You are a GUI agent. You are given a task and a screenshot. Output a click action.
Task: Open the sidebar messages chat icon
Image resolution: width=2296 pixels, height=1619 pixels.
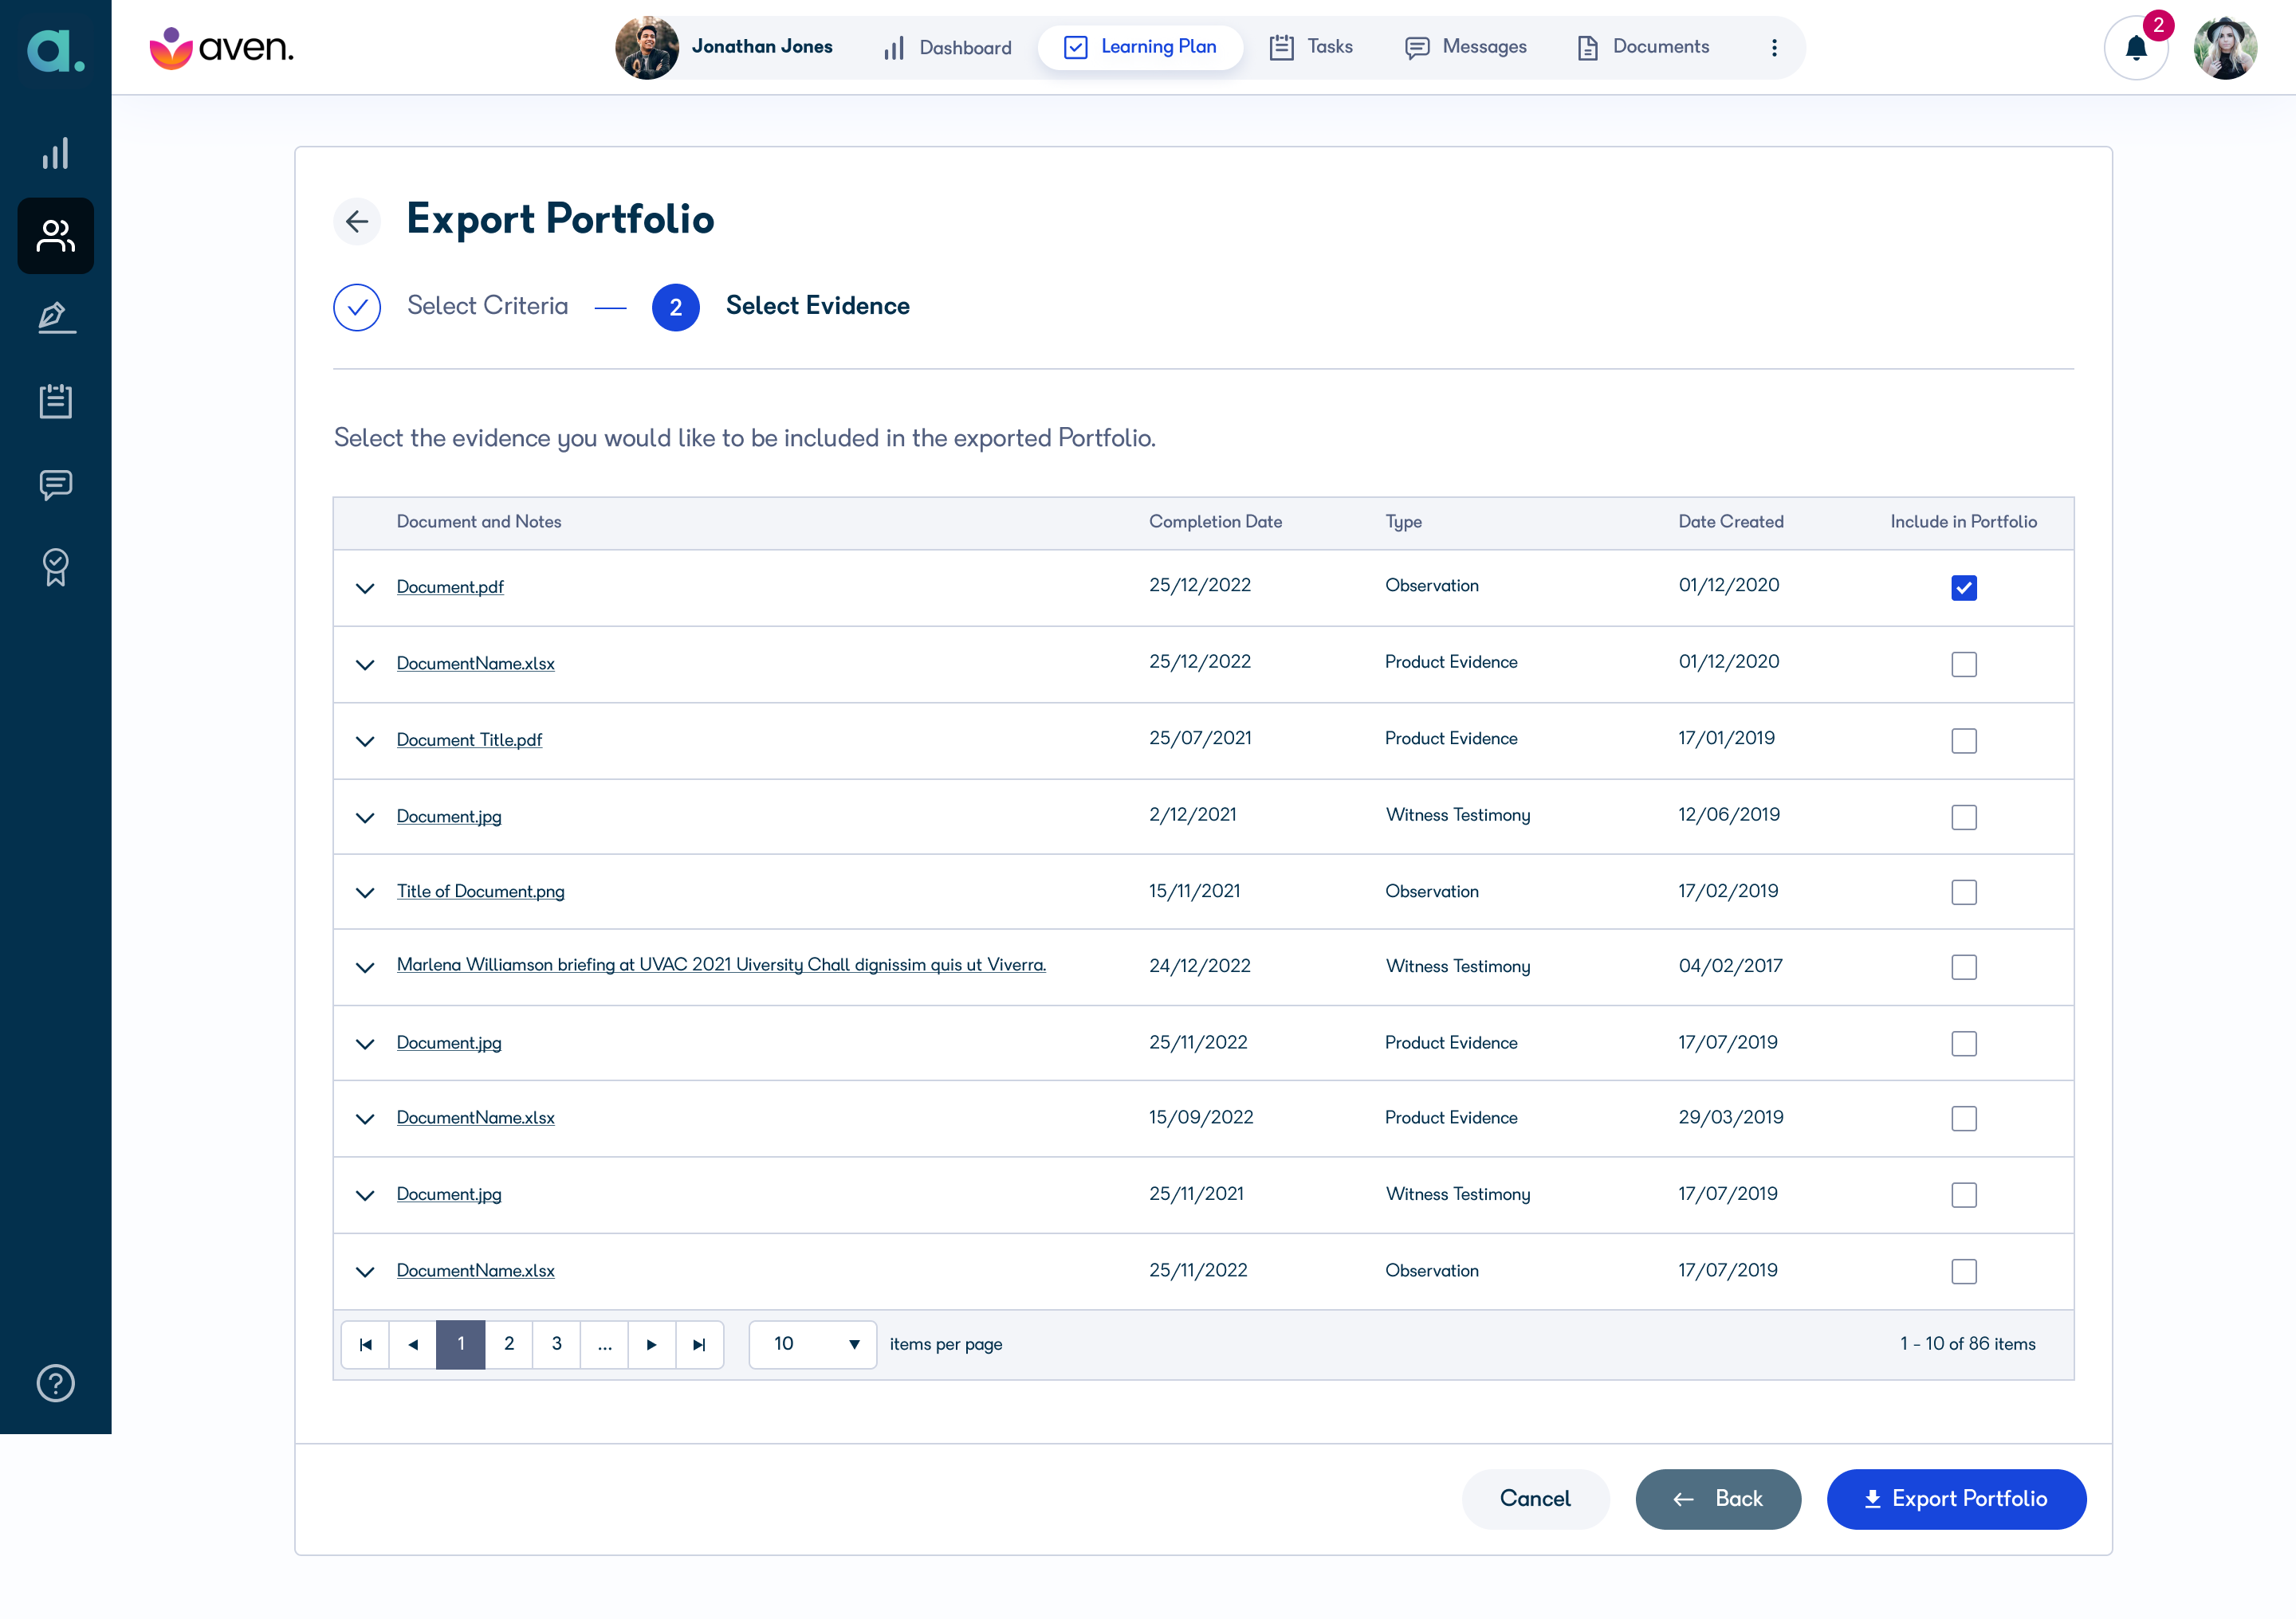click(x=56, y=484)
